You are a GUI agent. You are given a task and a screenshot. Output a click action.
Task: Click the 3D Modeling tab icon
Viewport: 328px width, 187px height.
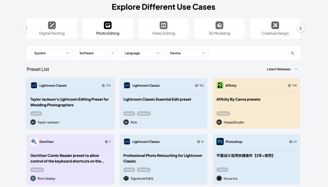[219, 25]
